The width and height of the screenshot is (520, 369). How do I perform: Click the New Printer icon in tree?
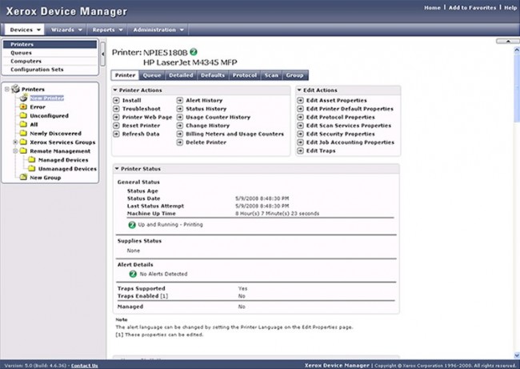coord(22,98)
